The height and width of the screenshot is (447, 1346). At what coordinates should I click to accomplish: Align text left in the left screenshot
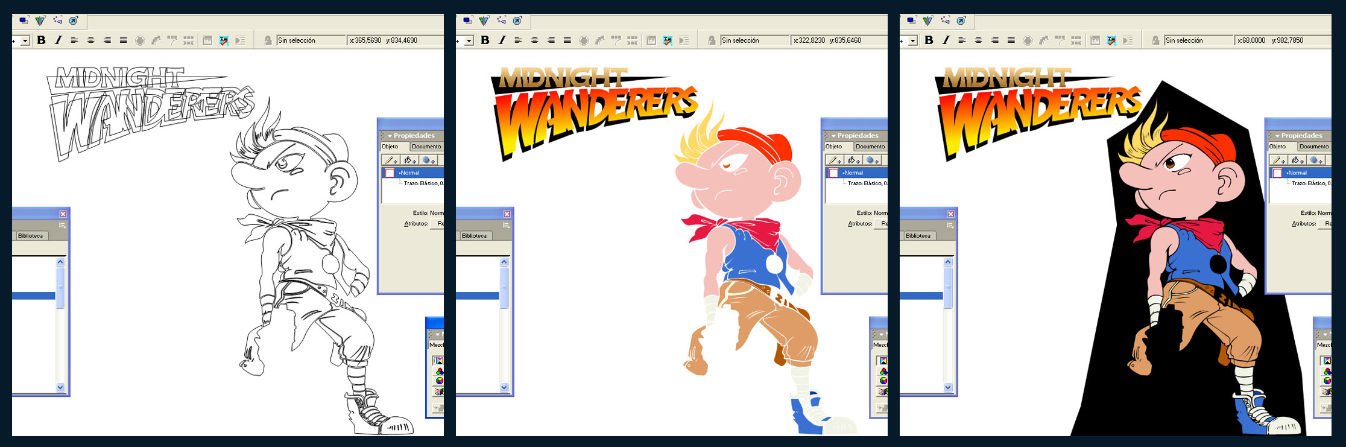tap(75, 40)
